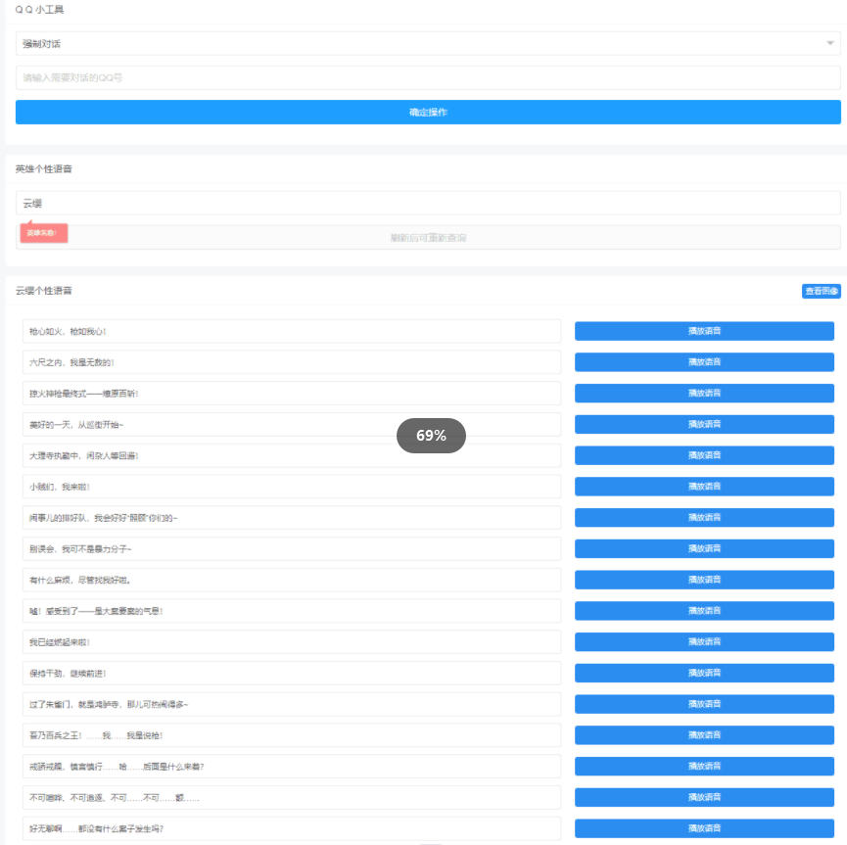The image size is (847, 845).
Task: Click the 刷新后可重新查询 disabled button
Action: click(x=427, y=237)
